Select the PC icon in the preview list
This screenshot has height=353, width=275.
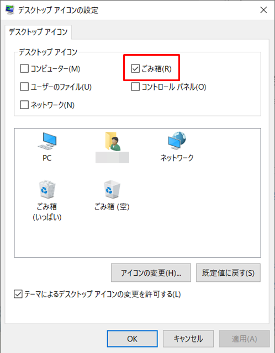pos(47,141)
